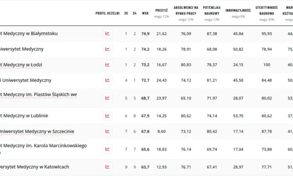Click profile chart icon for Medyczny w Łodzi
293x176 pixels.
[x=108, y=65]
